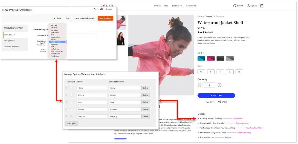The image size is (298, 144).
Task: Select size XL
Action: click(239, 72)
